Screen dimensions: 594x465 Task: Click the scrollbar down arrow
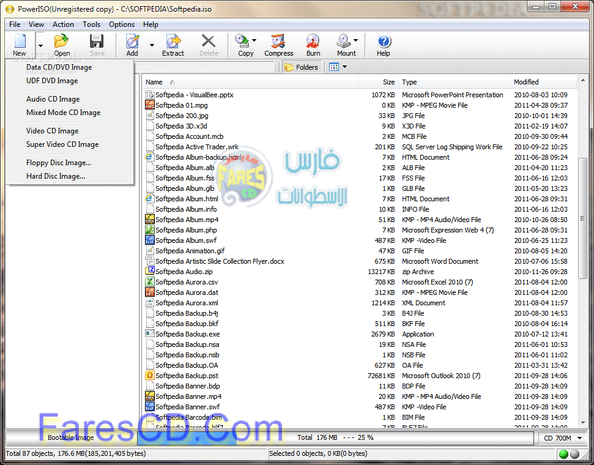582,422
